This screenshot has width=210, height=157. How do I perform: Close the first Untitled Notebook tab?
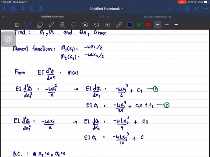[x=3, y=17]
